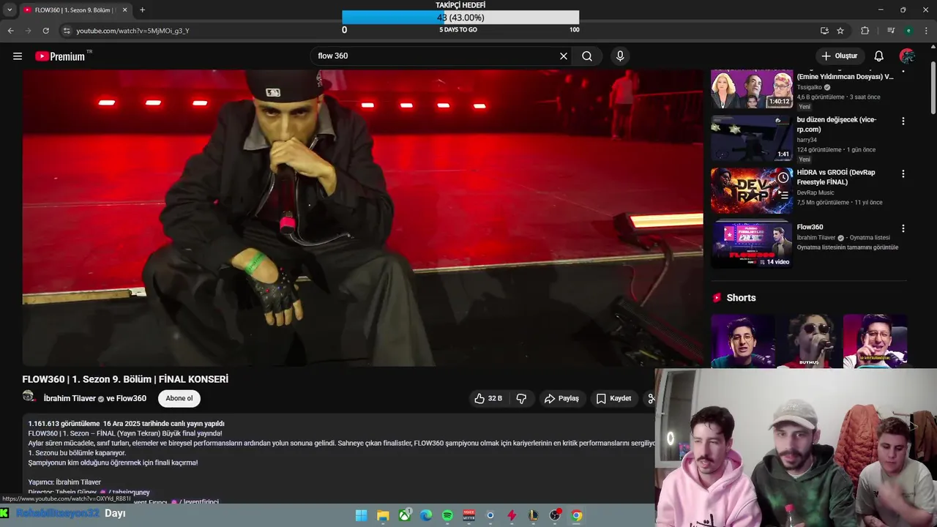Open the Flow360 channel link beside İbrahim Tilaver

pyautogui.click(x=132, y=398)
